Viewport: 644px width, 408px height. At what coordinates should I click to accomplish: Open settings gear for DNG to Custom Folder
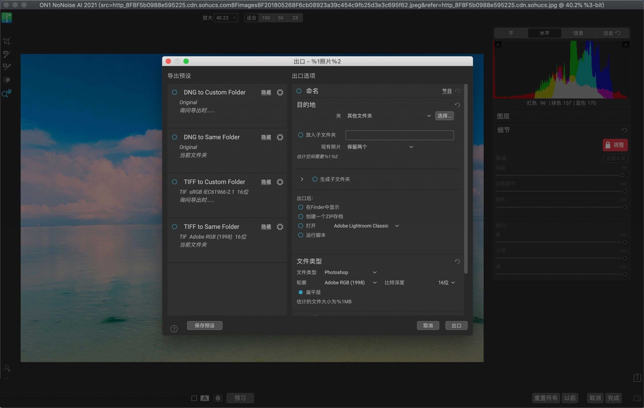280,92
